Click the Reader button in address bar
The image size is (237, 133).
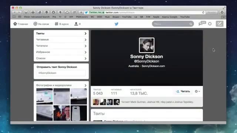tap(211, 12)
